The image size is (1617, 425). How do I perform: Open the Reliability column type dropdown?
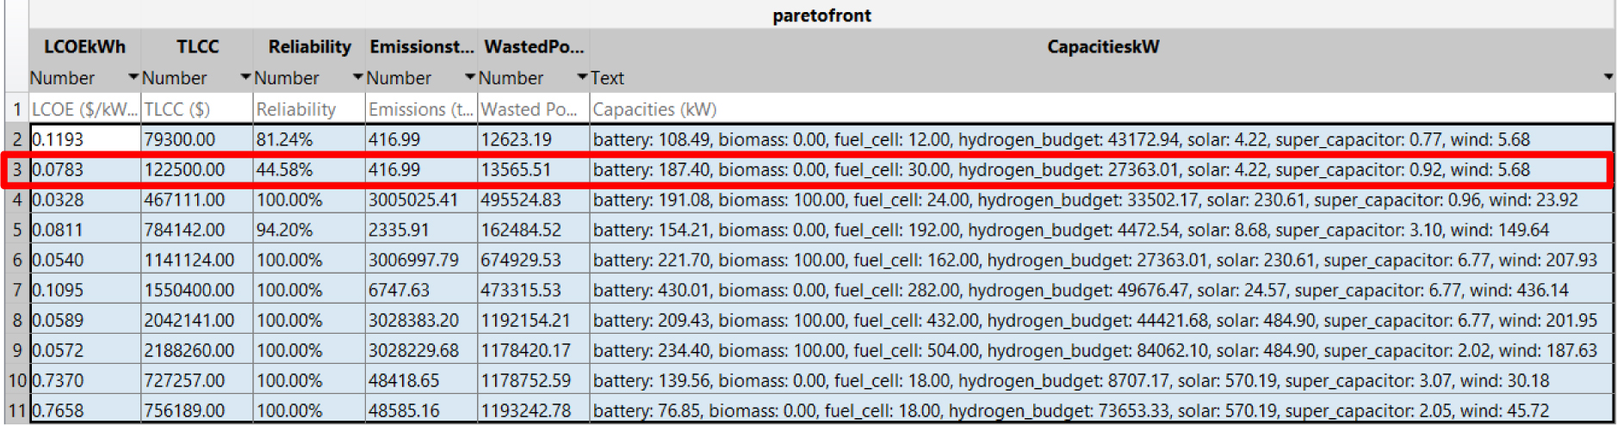click(x=357, y=77)
